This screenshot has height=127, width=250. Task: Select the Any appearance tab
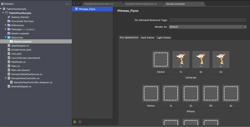pos(129,37)
